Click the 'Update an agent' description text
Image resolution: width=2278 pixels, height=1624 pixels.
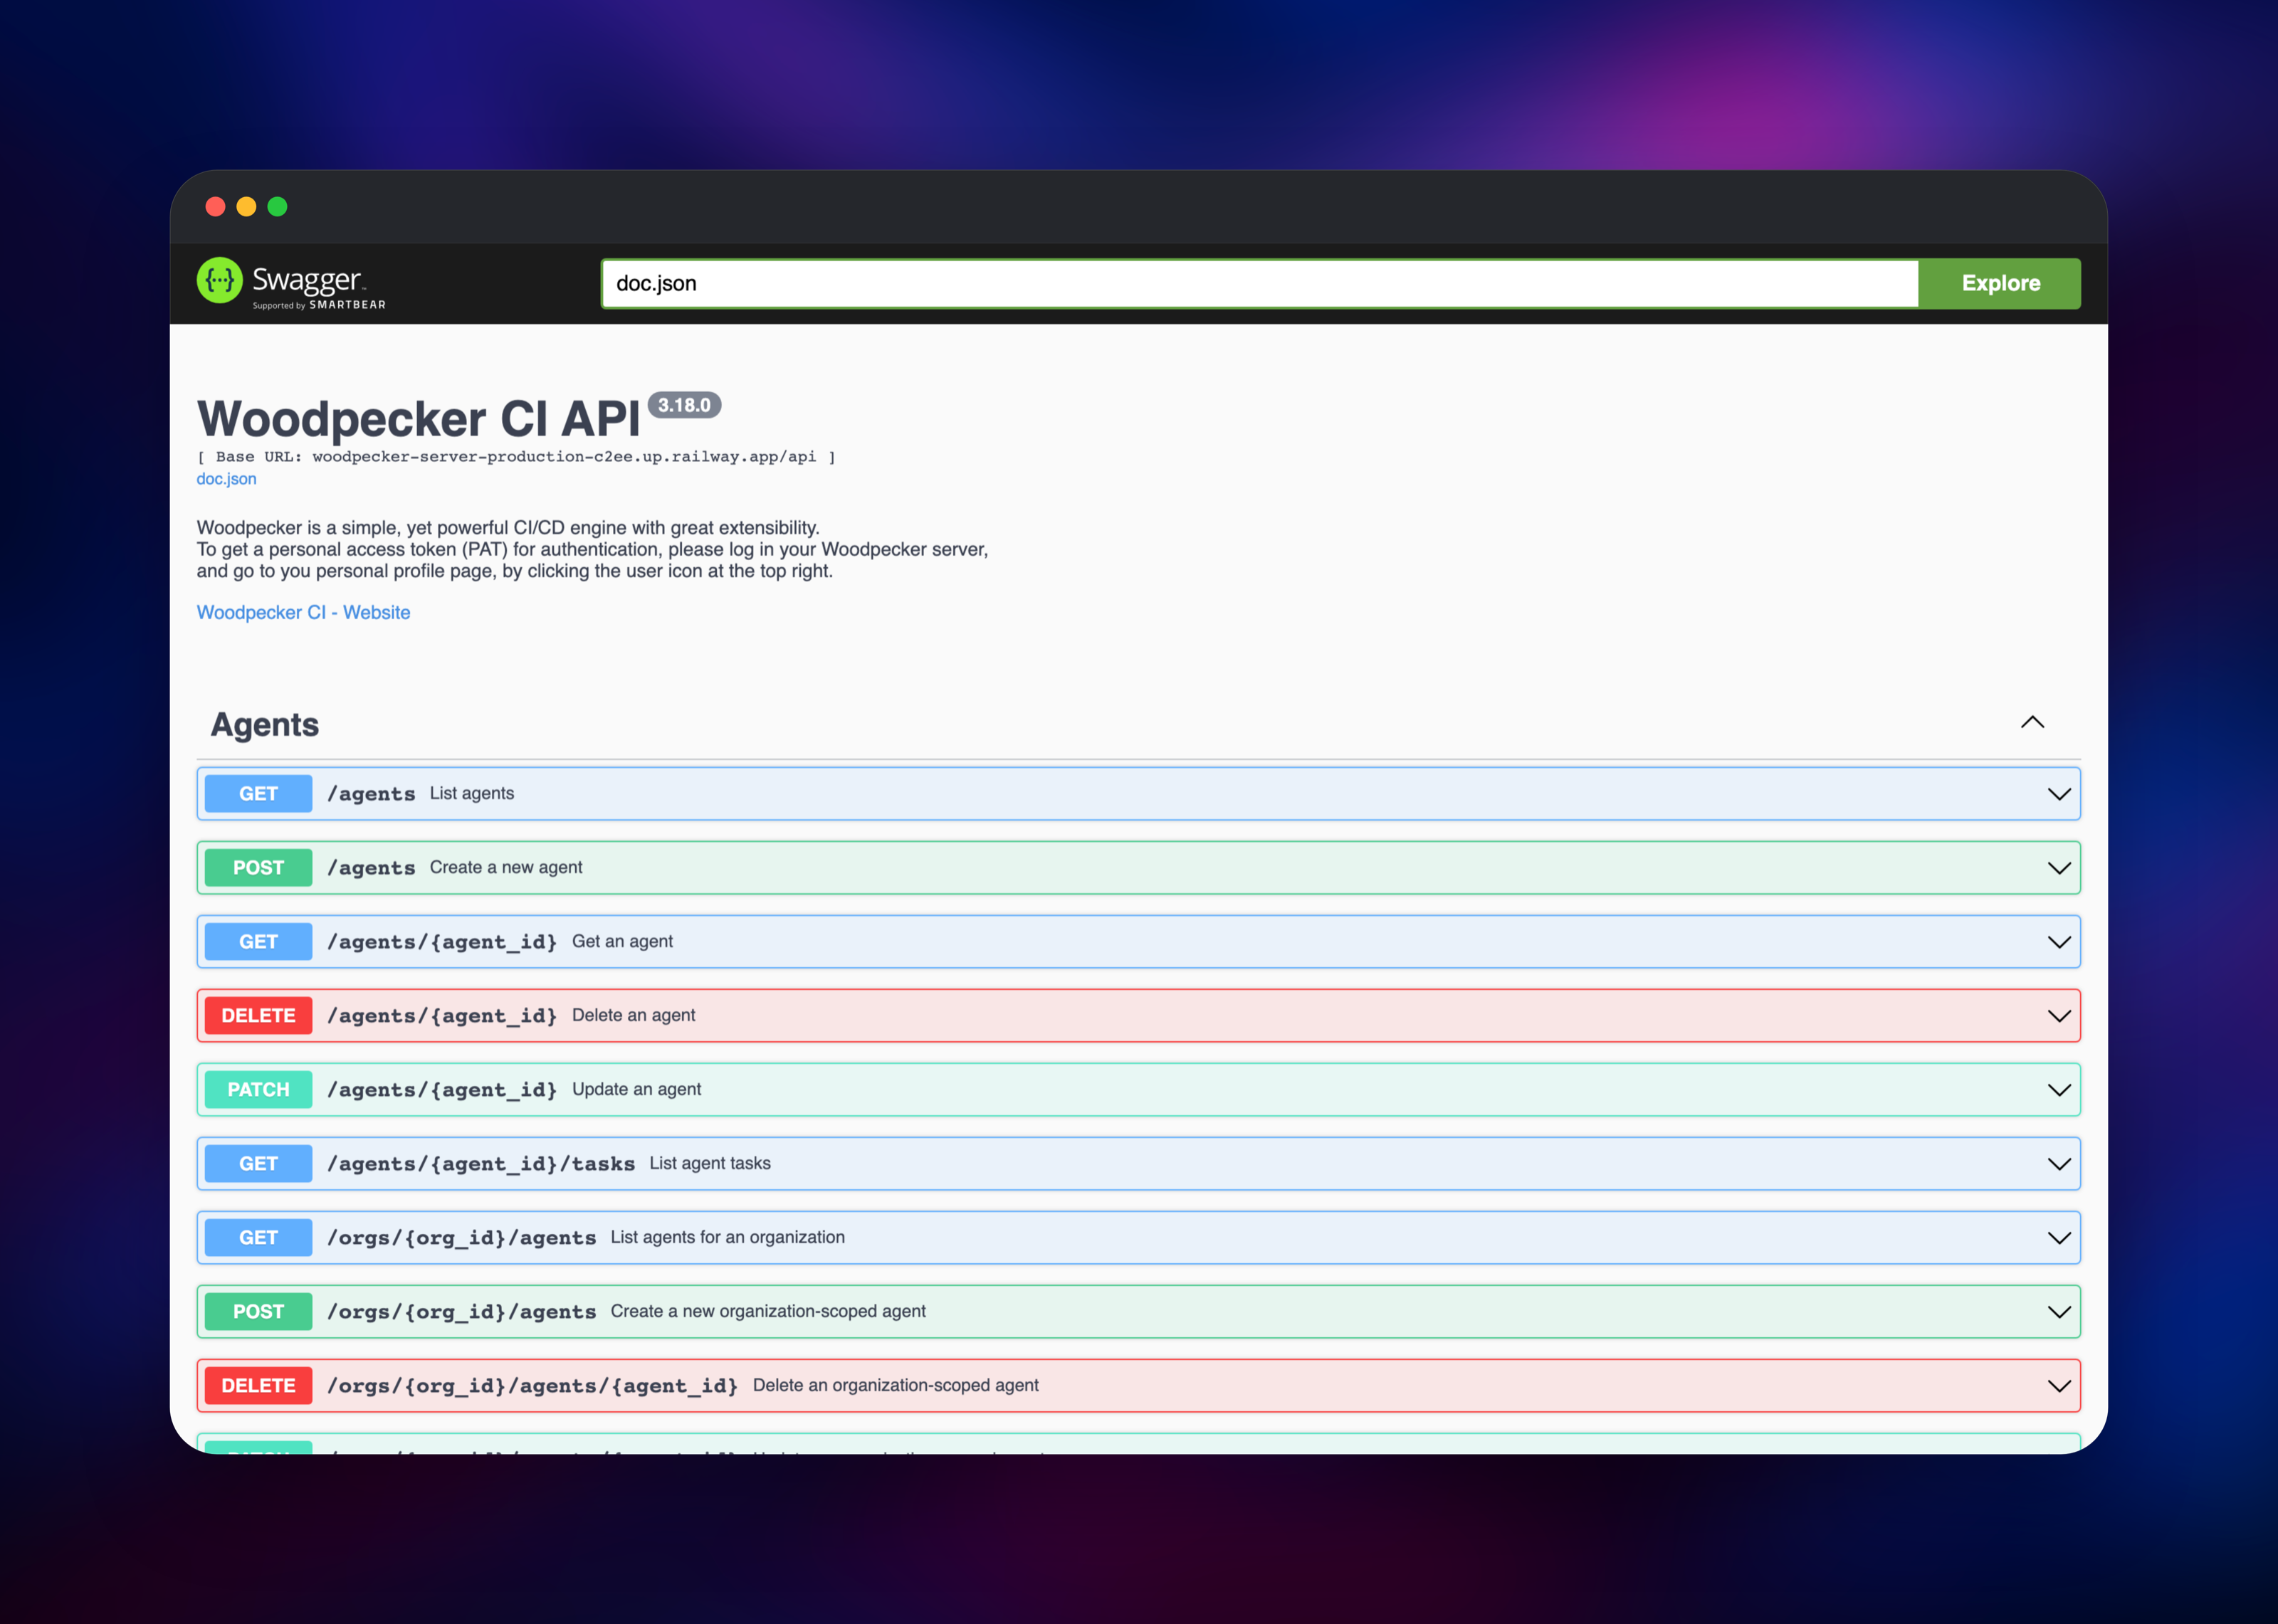636,1089
